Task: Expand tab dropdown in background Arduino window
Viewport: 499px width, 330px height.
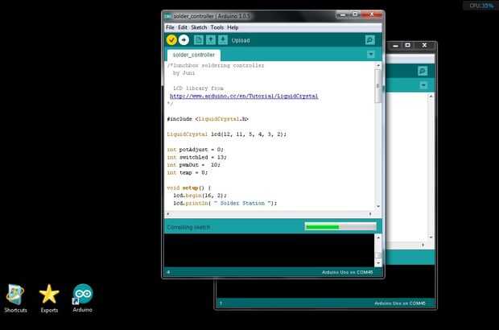Action: [x=423, y=85]
